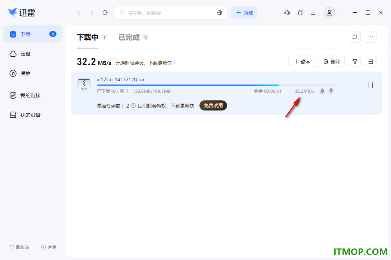Click the large 32.2 MB/s total speed
The width and height of the screenshot is (391, 260).
(94, 62)
